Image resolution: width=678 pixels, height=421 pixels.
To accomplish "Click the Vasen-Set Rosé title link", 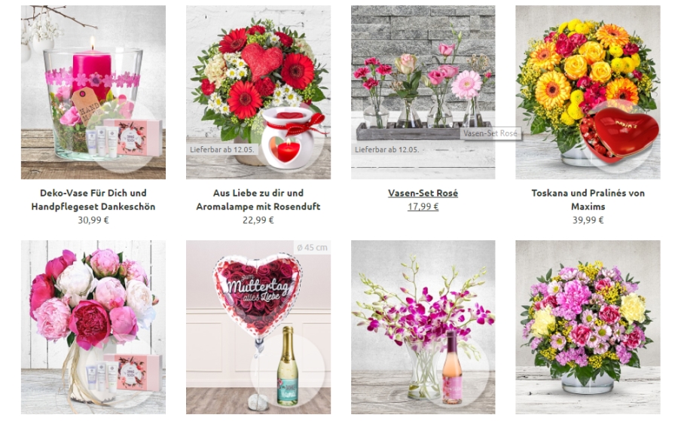I will pos(423,194).
